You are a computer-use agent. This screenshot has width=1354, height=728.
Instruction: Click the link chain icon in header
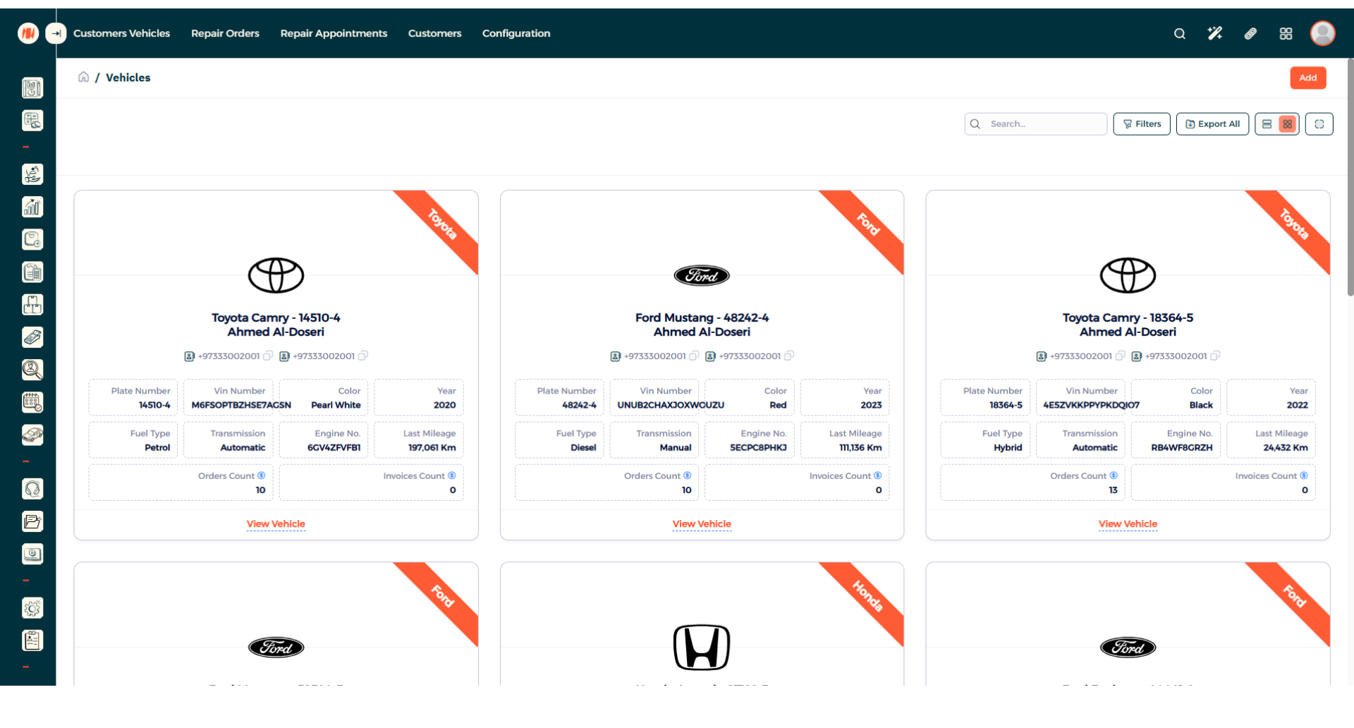point(1250,33)
